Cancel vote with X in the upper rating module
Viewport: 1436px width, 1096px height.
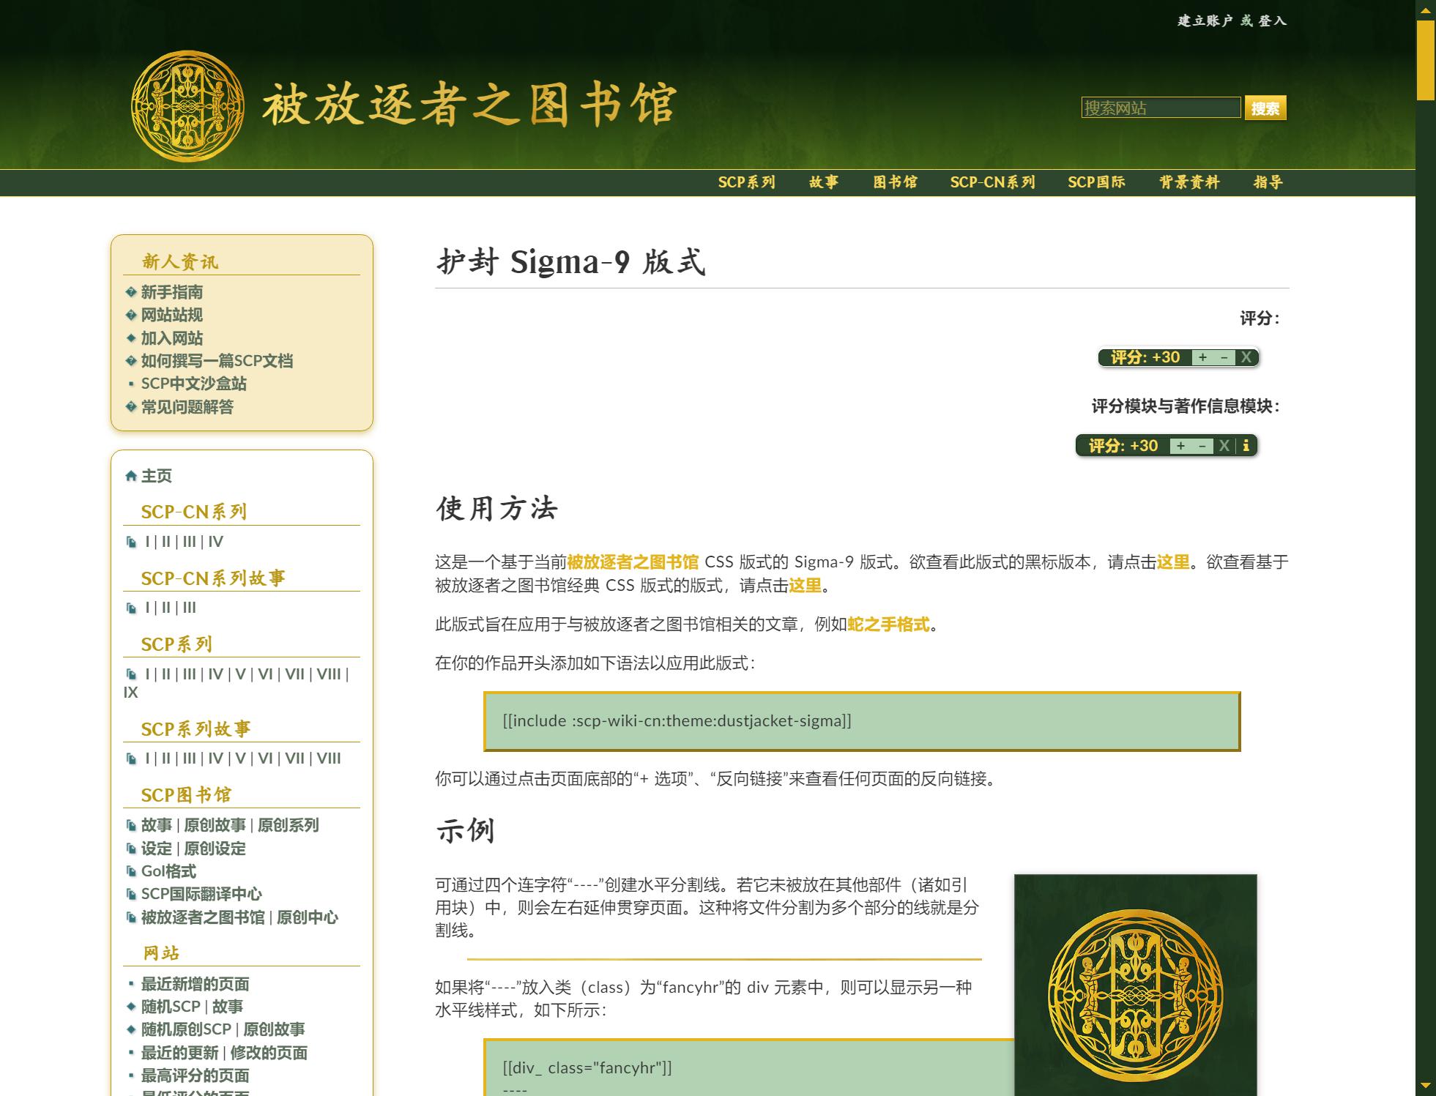coord(1246,357)
